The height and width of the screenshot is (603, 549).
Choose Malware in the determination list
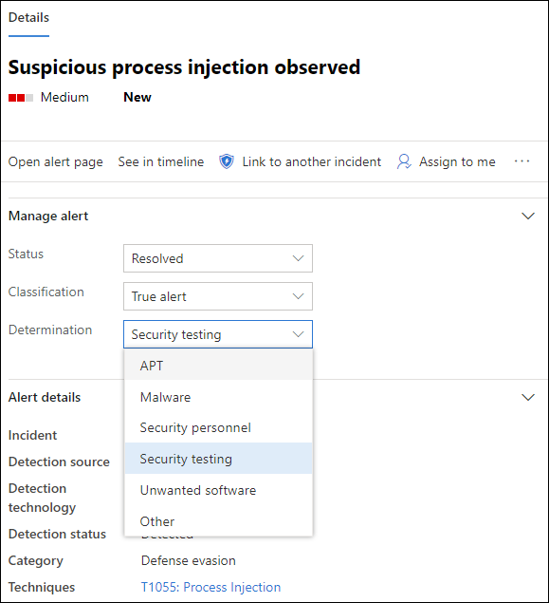tap(218, 397)
